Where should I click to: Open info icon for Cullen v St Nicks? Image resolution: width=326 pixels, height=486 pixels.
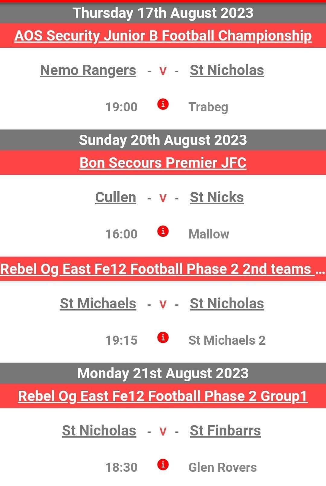pos(163,231)
